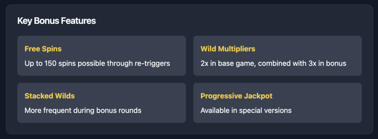
Task: Click the Wild Multipliers title
Action: point(228,49)
